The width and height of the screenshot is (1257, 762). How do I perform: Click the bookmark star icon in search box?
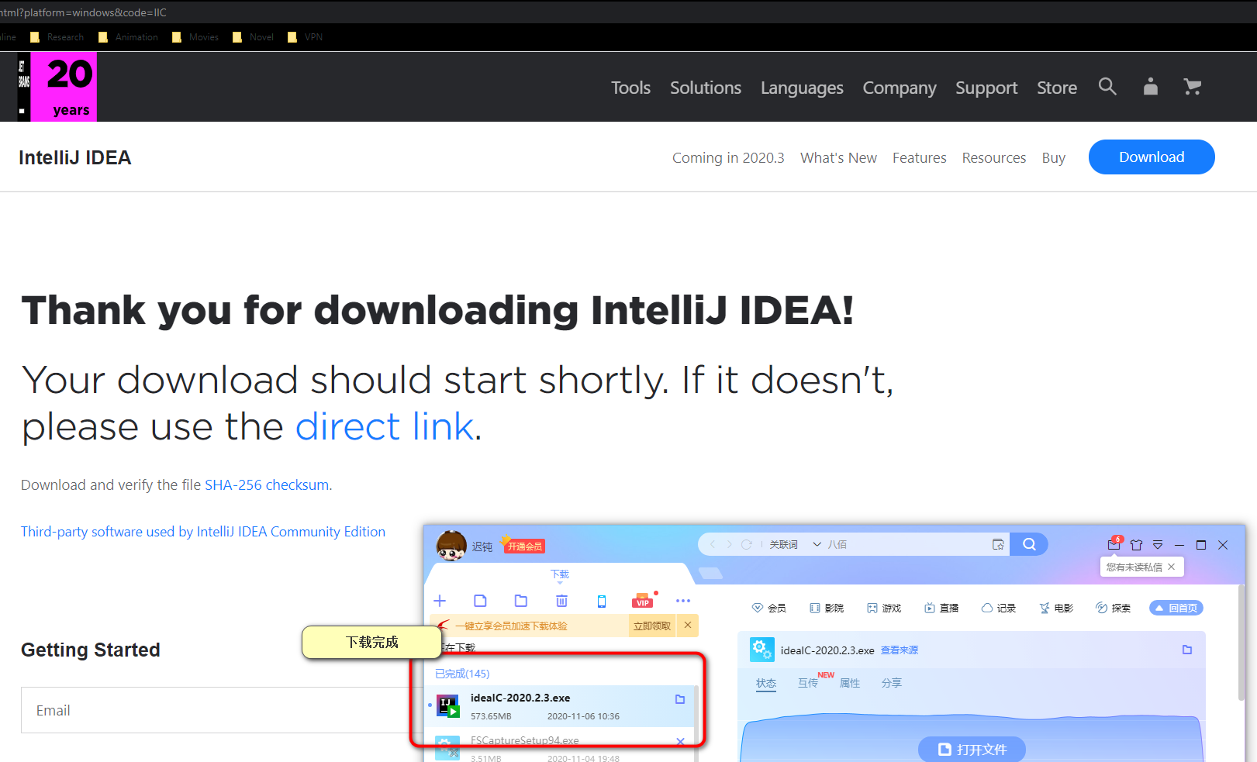click(998, 544)
